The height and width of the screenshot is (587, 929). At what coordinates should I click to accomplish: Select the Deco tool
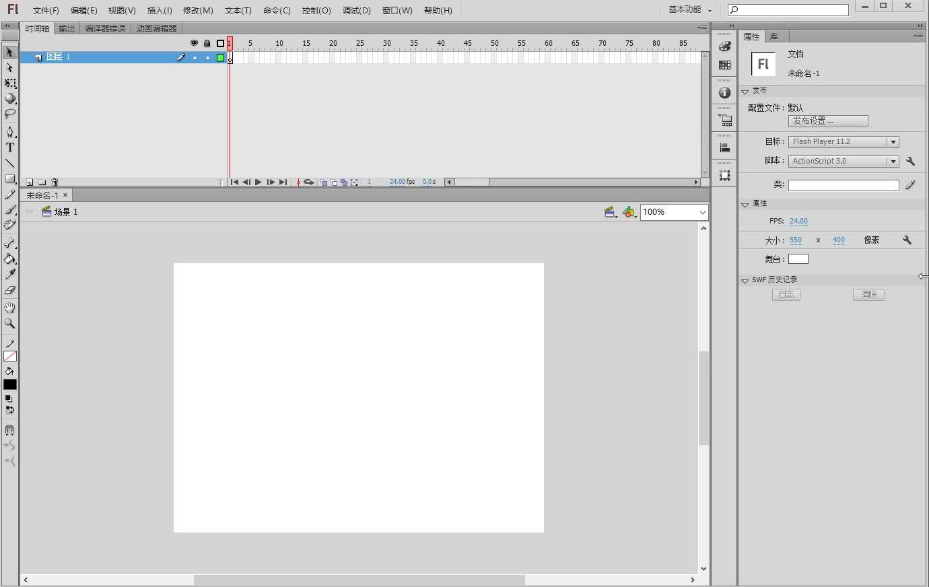pos(9,226)
